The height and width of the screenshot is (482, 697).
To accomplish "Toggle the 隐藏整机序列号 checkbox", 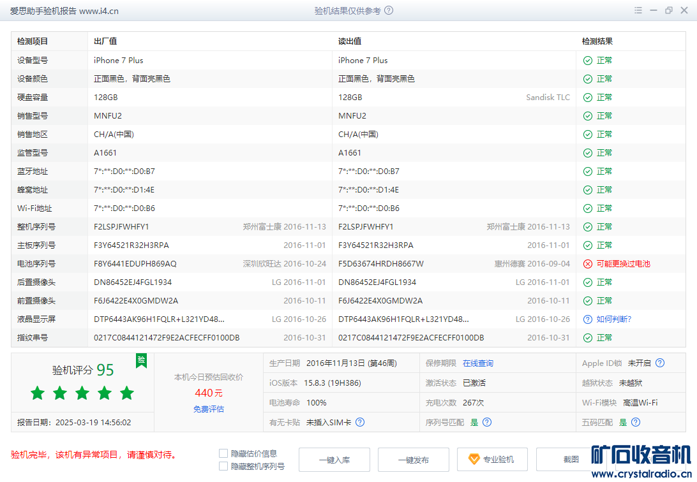I will coord(223,466).
